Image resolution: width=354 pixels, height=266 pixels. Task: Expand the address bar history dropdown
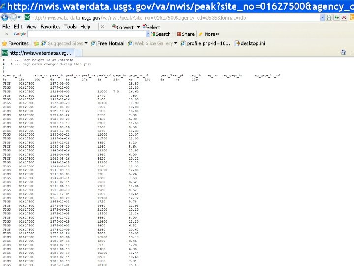coord(323,18)
